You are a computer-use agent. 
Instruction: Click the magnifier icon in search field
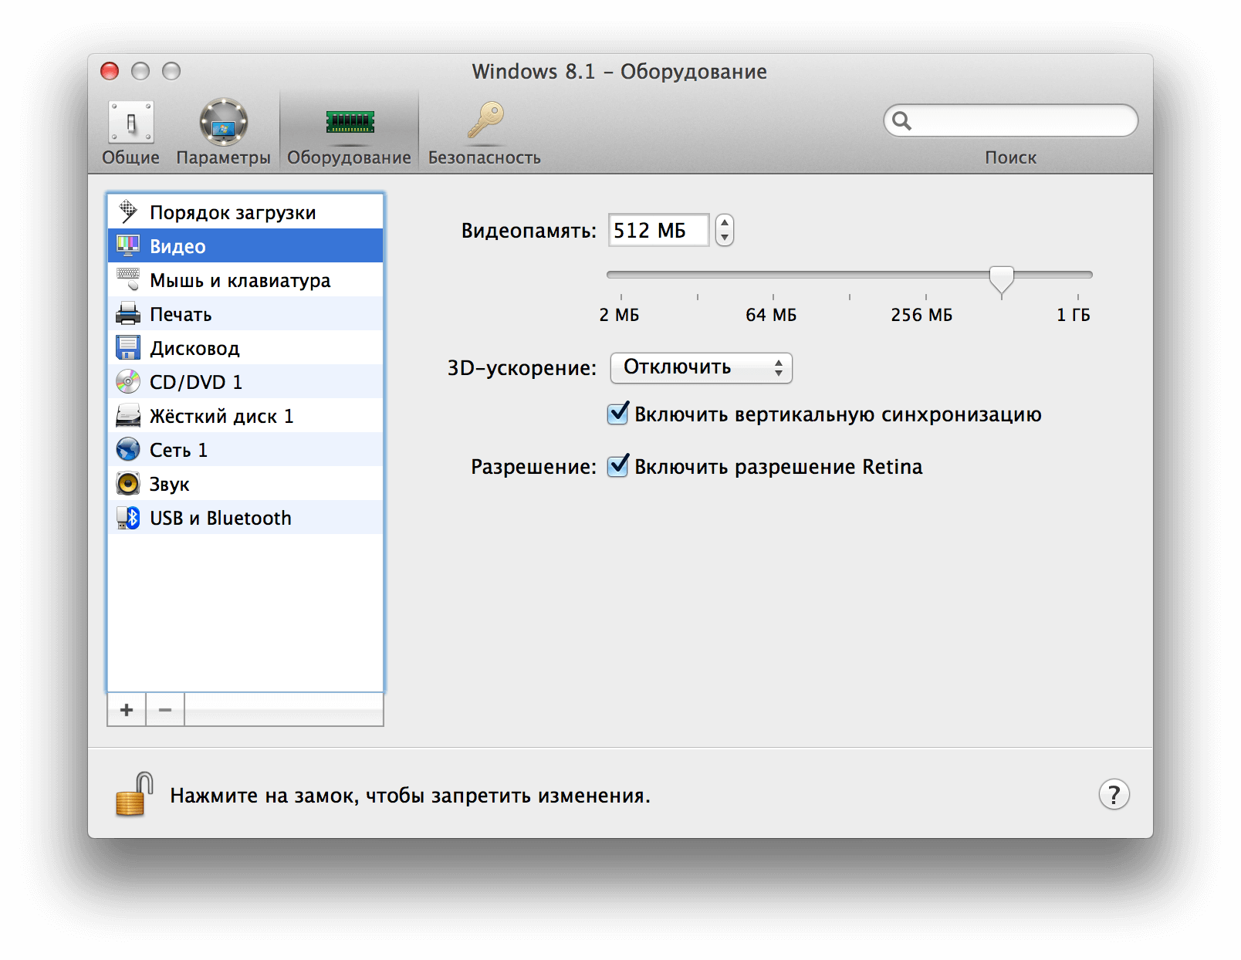click(x=901, y=120)
